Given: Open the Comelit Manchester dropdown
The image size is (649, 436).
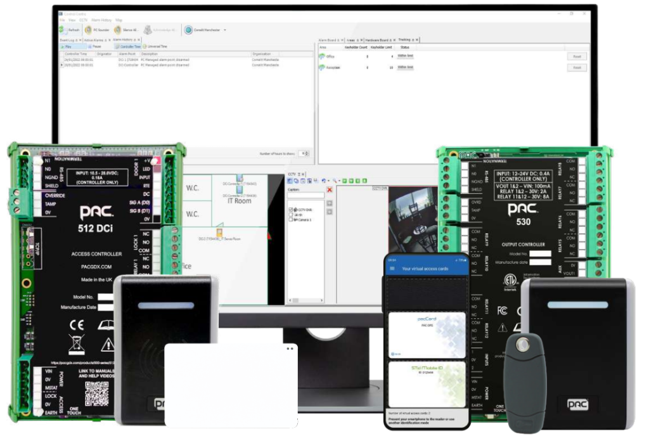Looking at the screenshot, I should [x=225, y=29].
